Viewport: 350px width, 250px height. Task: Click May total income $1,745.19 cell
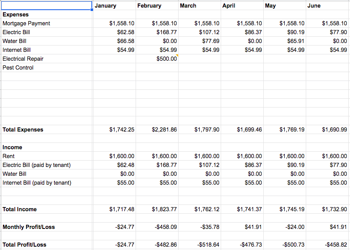point(285,210)
